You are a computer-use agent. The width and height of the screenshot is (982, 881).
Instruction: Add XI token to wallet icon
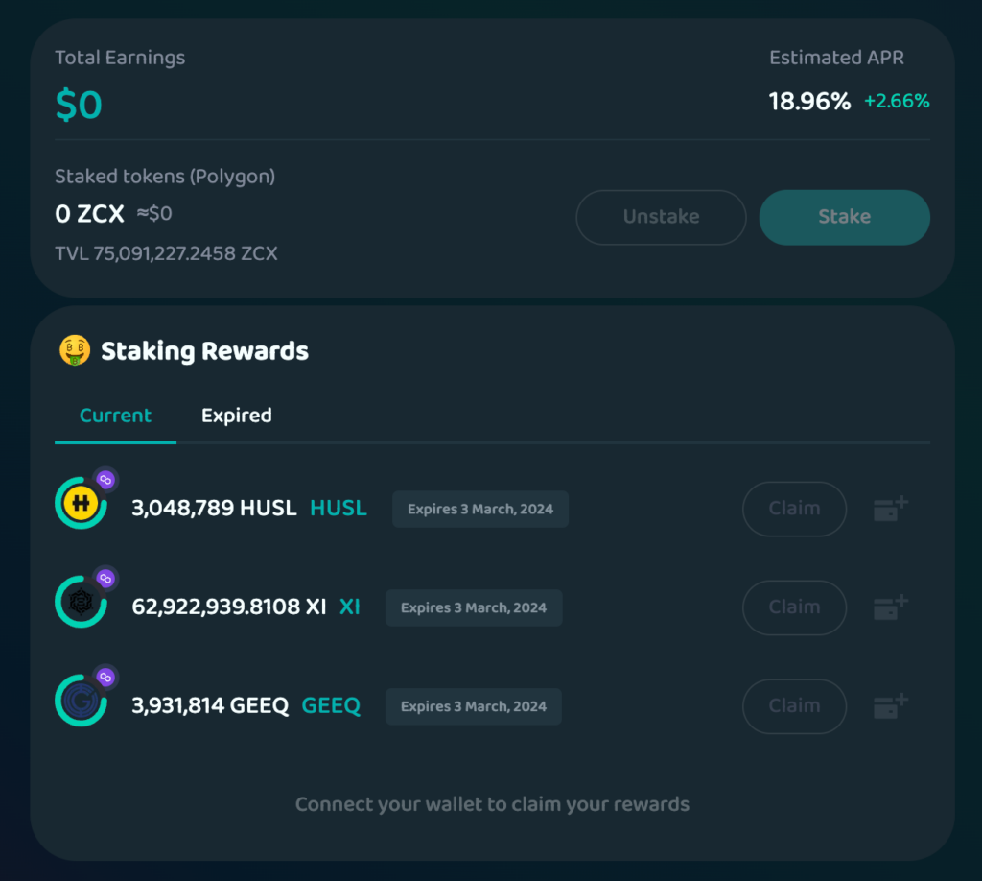(891, 607)
